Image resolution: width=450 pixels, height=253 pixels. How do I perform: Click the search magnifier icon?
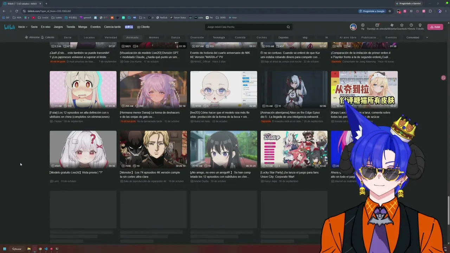288,27
